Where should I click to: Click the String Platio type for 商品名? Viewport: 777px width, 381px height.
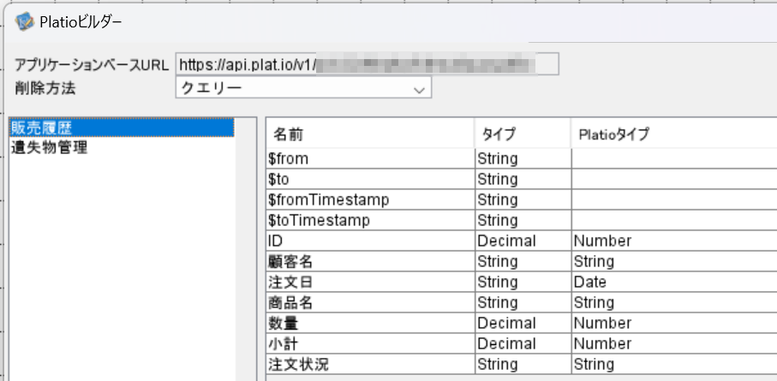coord(674,303)
